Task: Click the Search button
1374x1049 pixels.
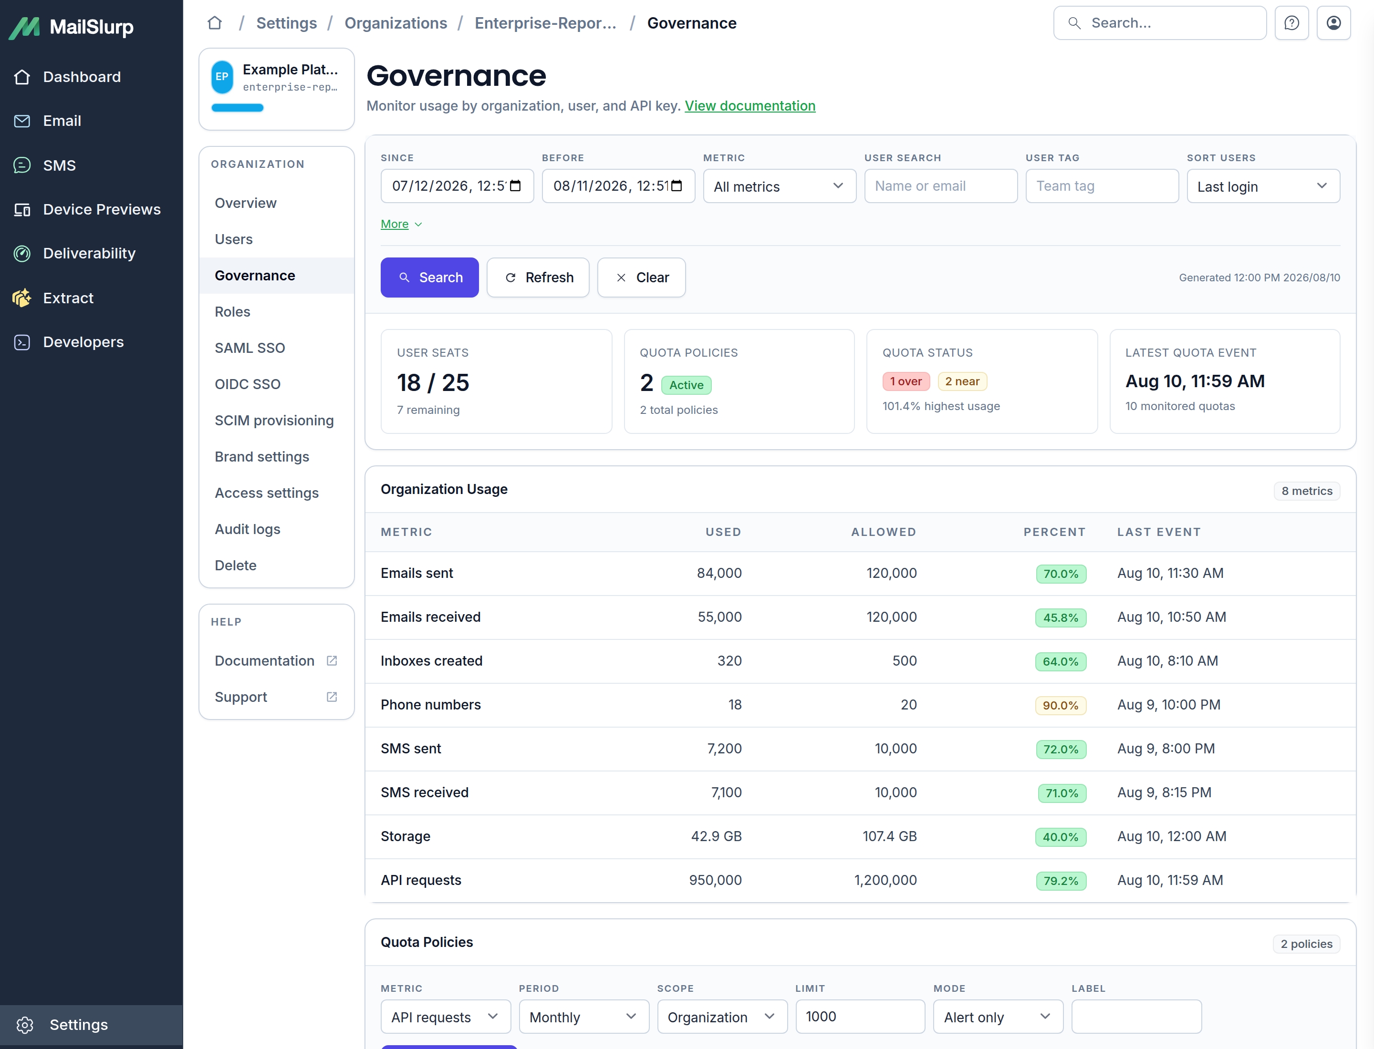Action: 429,277
